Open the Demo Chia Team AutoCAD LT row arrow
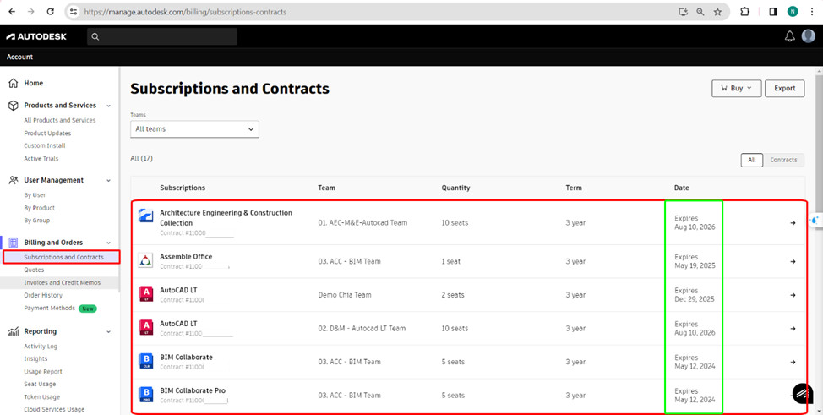 tap(793, 295)
